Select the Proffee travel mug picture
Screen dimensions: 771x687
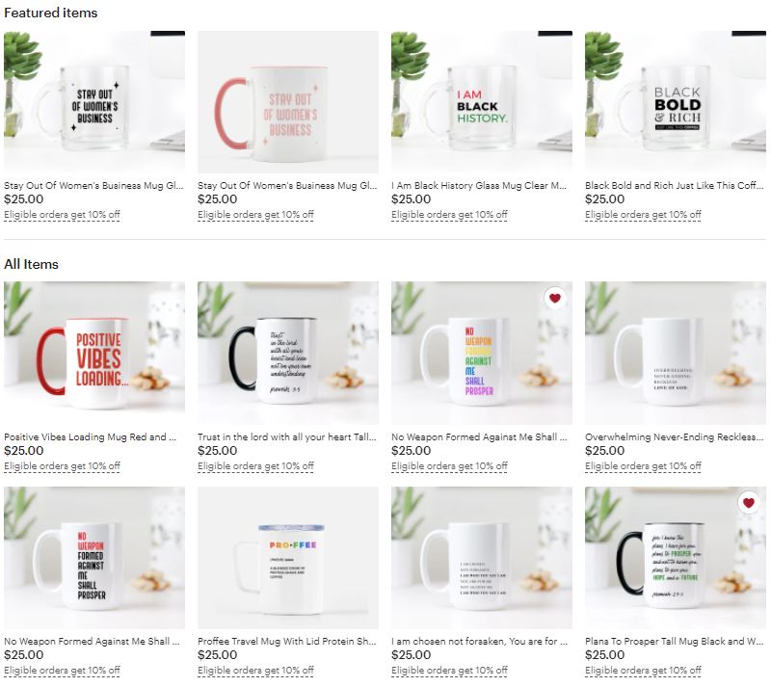click(x=288, y=558)
